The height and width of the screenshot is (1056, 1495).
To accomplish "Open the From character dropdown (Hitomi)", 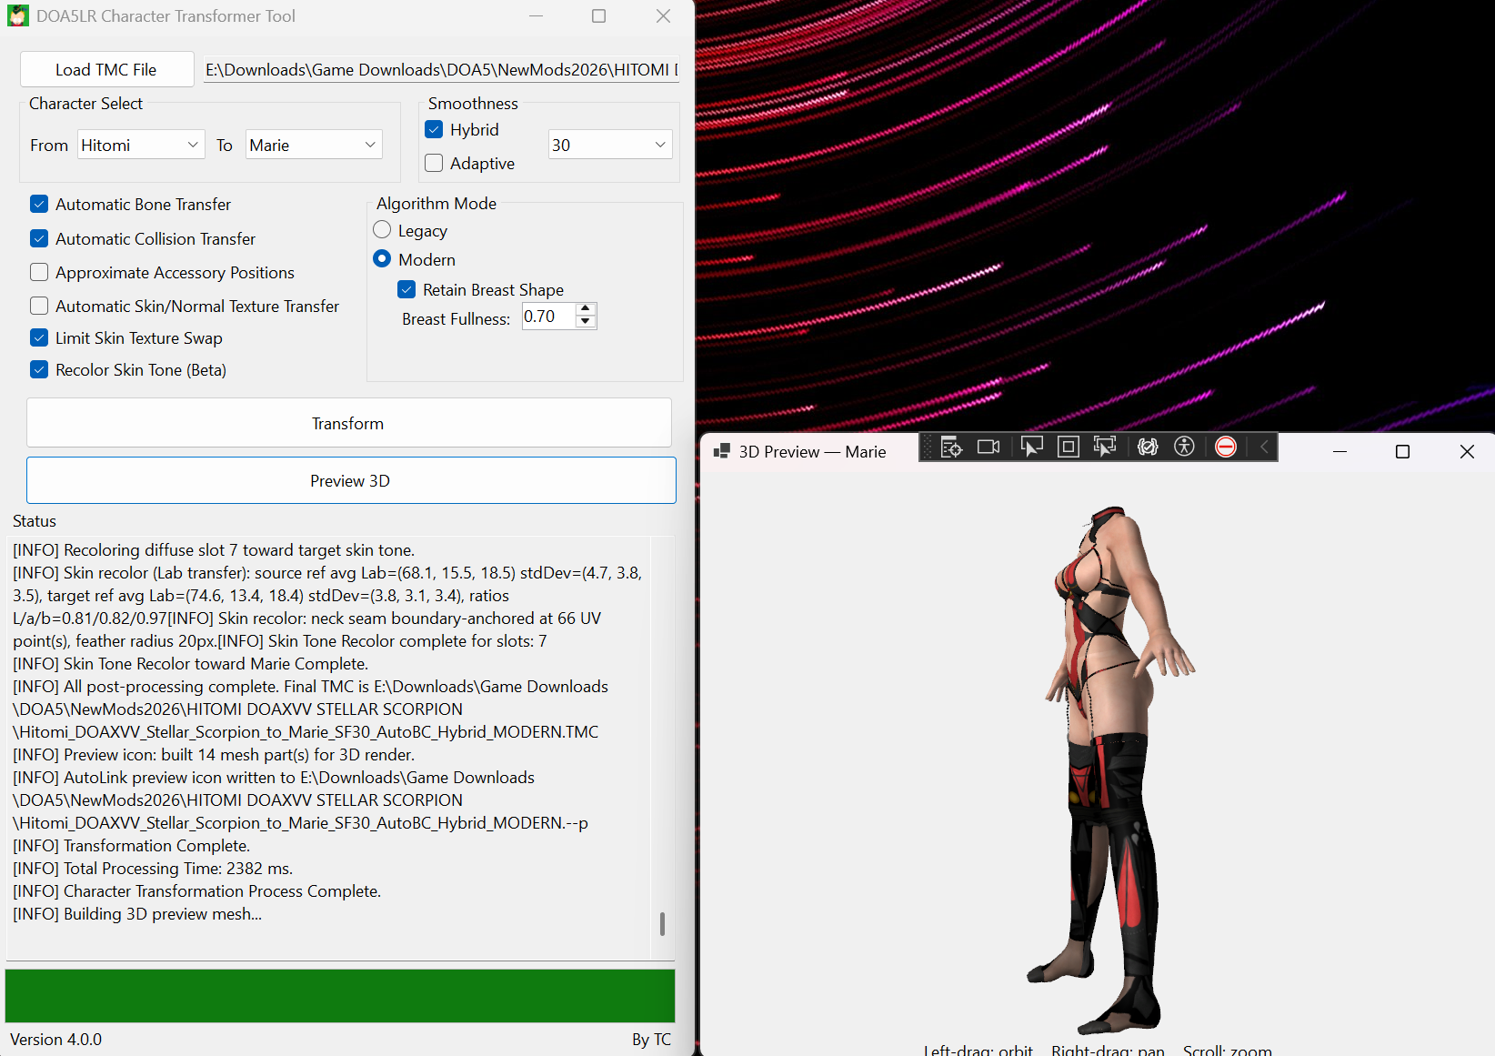I will [x=141, y=145].
